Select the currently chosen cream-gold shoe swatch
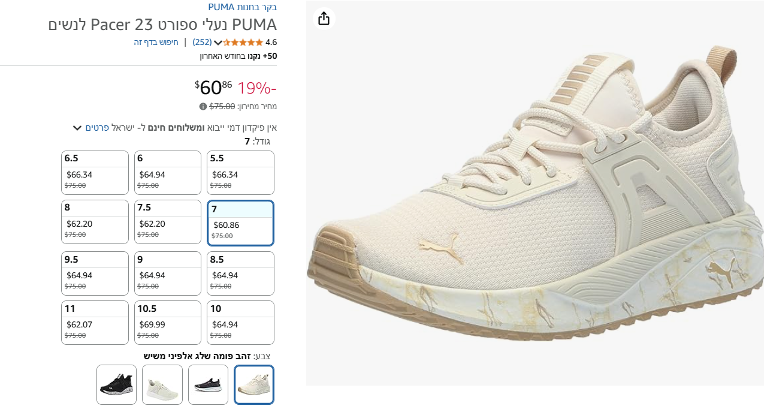 click(254, 384)
